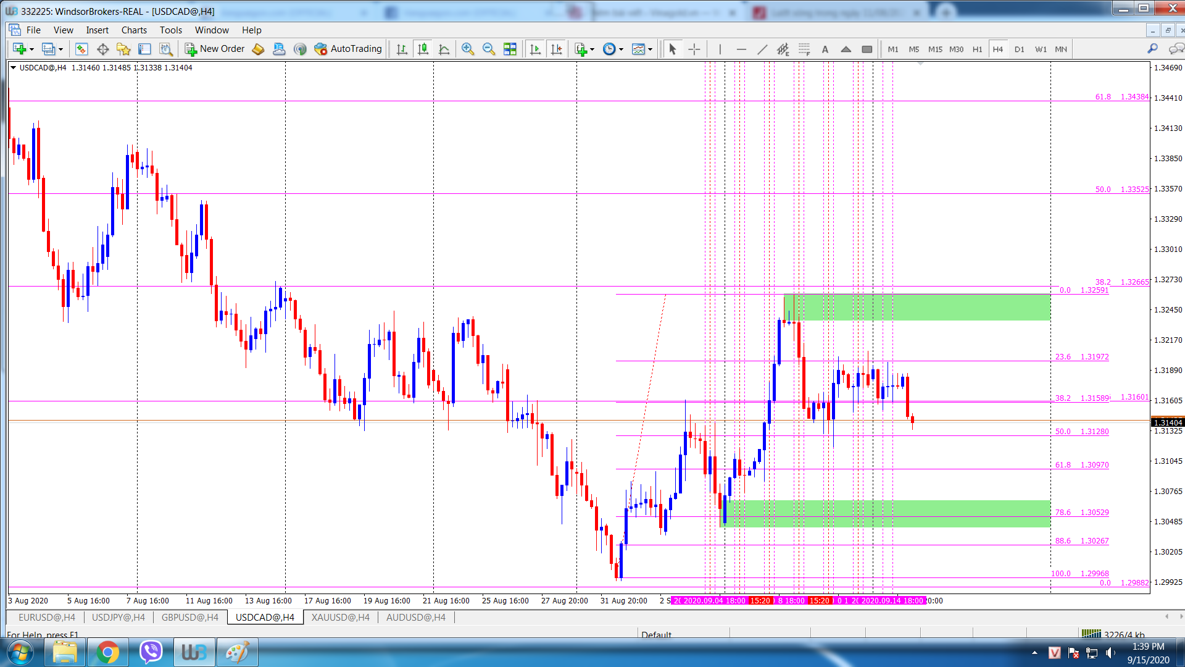Screen dimensions: 1185x667
Task: Switch chart to H1 timeframe
Action: click(977, 49)
